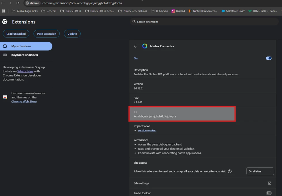
Task: Click the Chrome site info chip
Action: click(32, 3)
